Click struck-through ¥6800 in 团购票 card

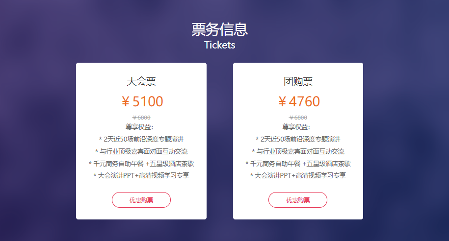pos(298,118)
